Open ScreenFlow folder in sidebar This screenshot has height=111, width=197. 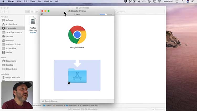click(12, 48)
